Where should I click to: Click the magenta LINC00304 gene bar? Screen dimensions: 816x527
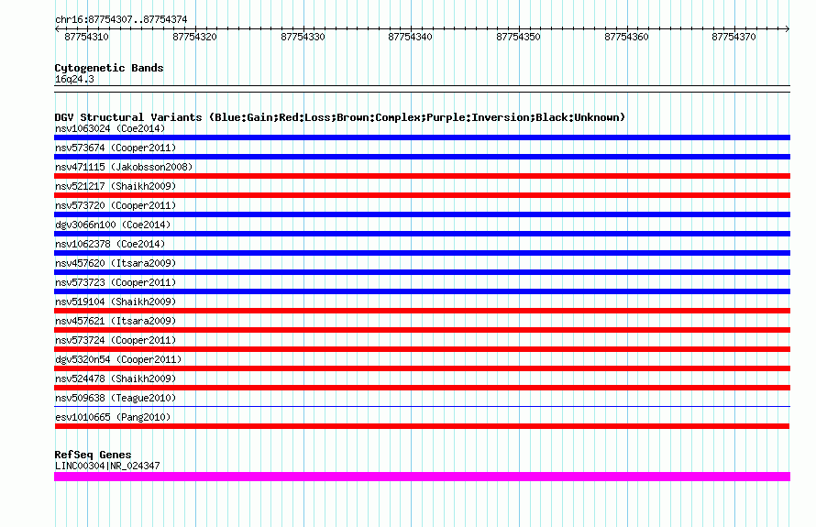tap(422, 477)
